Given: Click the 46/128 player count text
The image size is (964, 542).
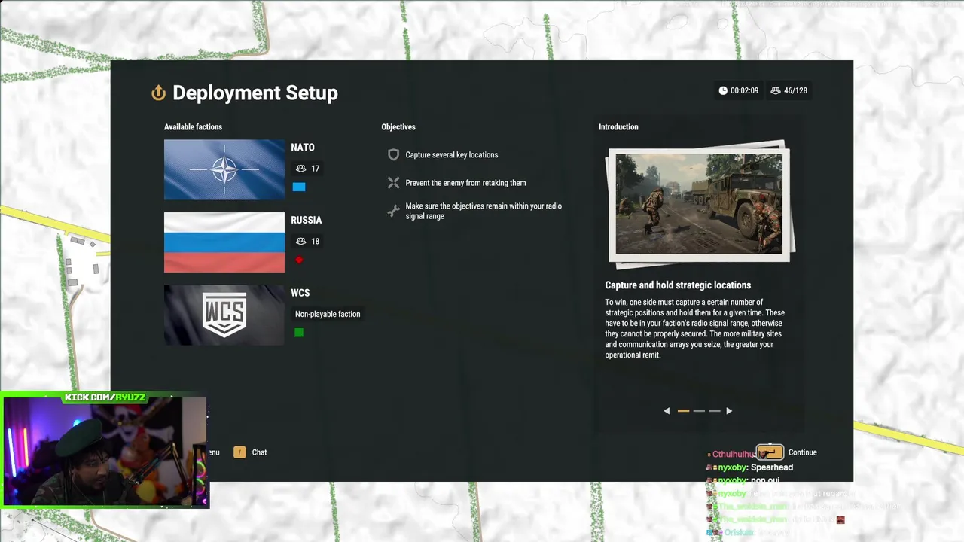Looking at the screenshot, I should 795,90.
